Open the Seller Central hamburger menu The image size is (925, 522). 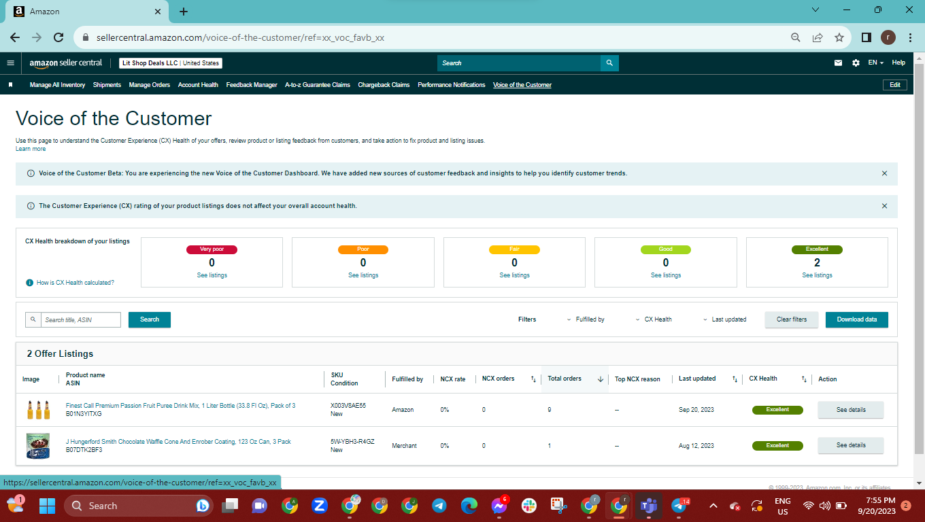(x=10, y=63)
